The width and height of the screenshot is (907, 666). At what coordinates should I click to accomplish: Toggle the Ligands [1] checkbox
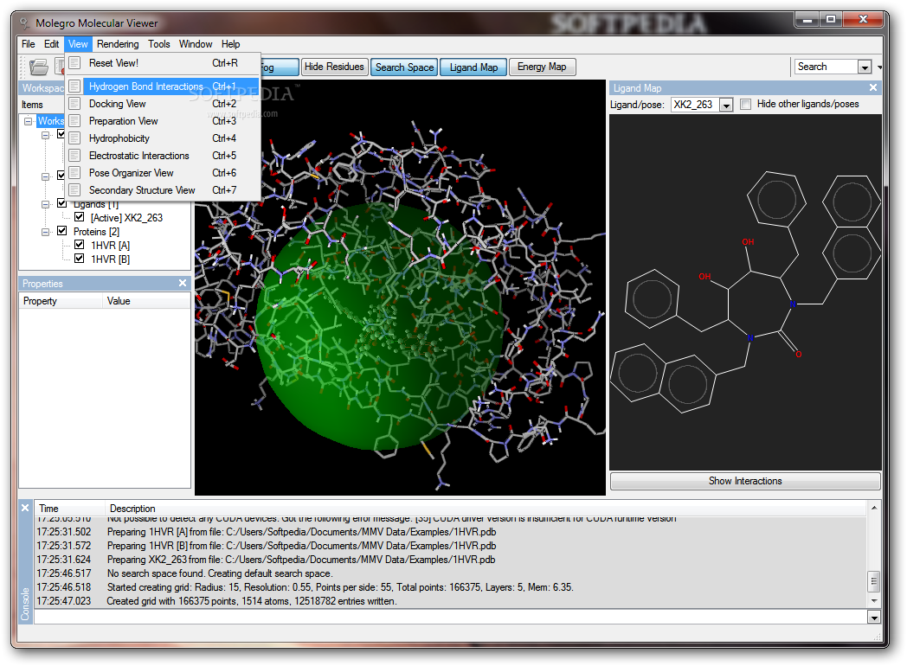tap(62, 203)
